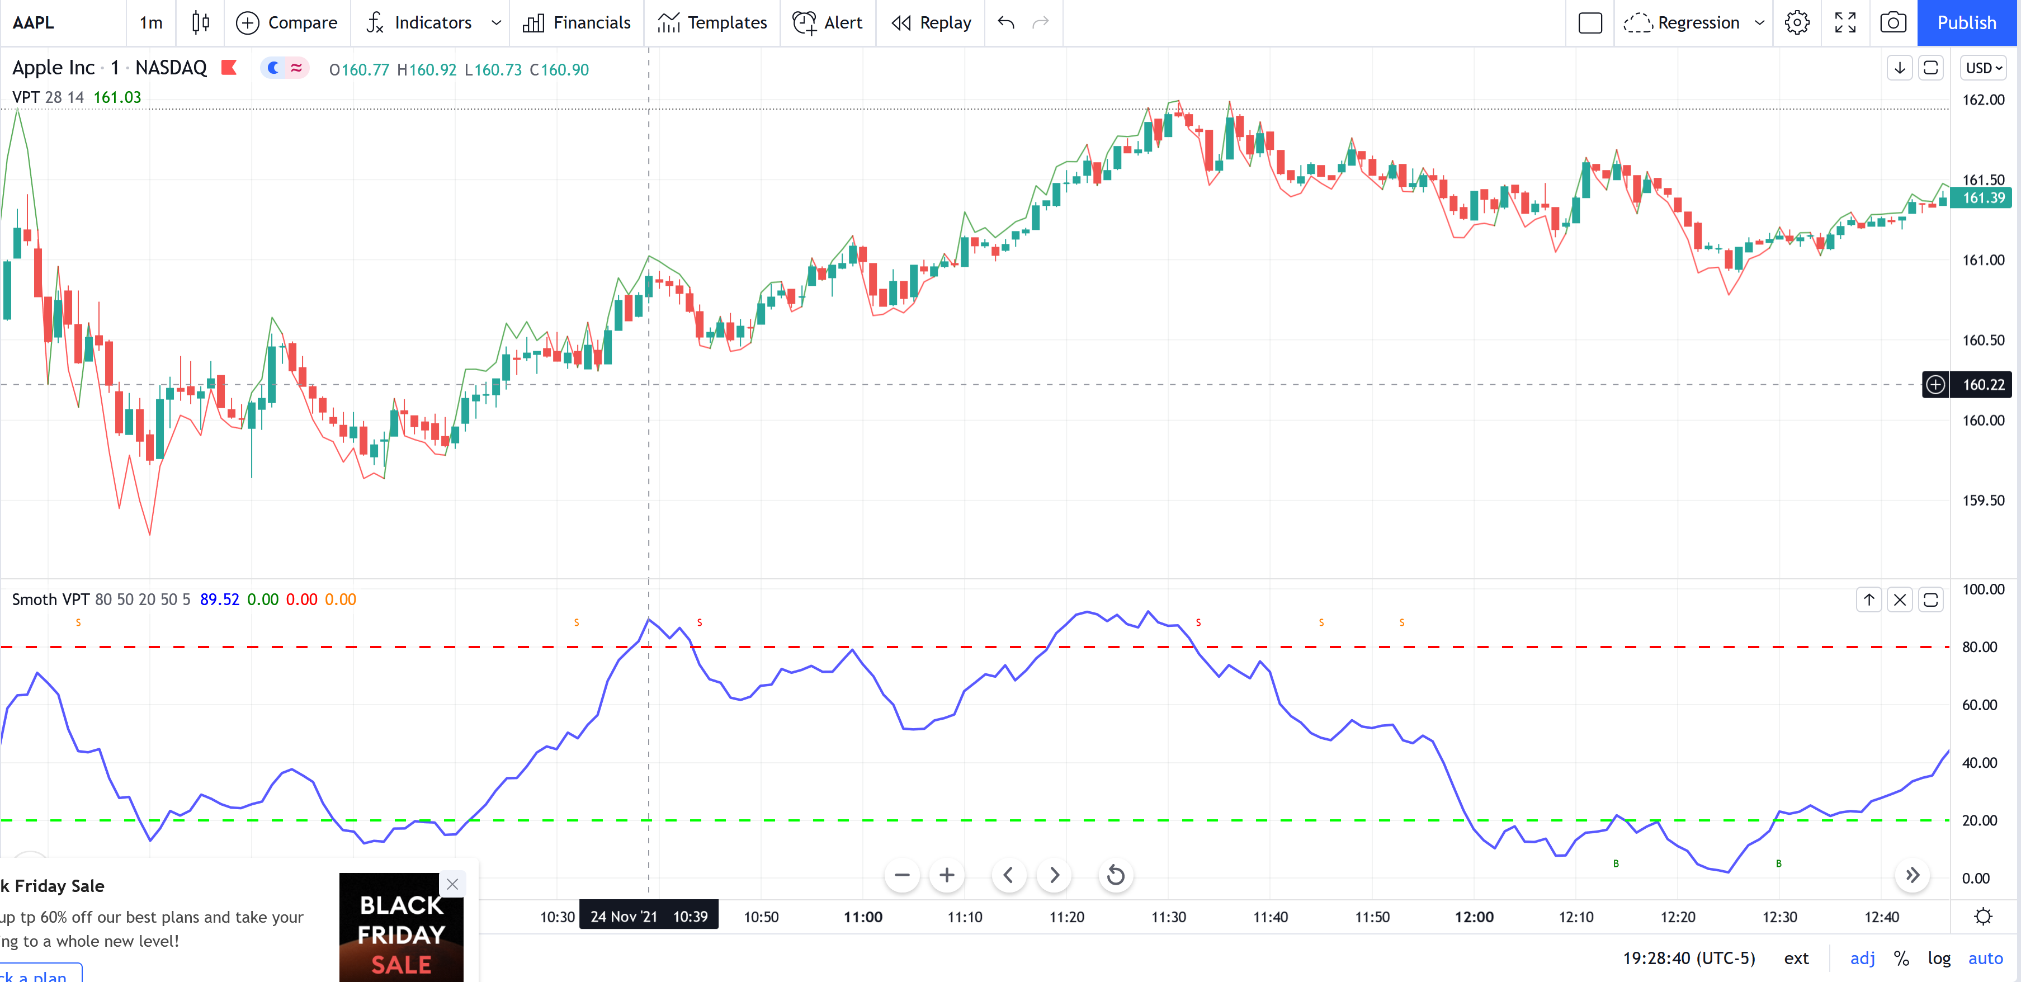The width and height of the screenshot is (2021, 982).
Task: Add order at 160.22 price plus icon
Action: click(1935, 384)
